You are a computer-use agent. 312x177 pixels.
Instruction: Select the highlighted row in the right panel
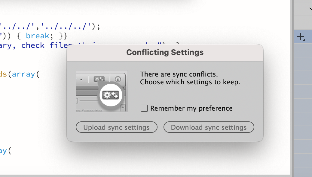[x=302, y=36]
